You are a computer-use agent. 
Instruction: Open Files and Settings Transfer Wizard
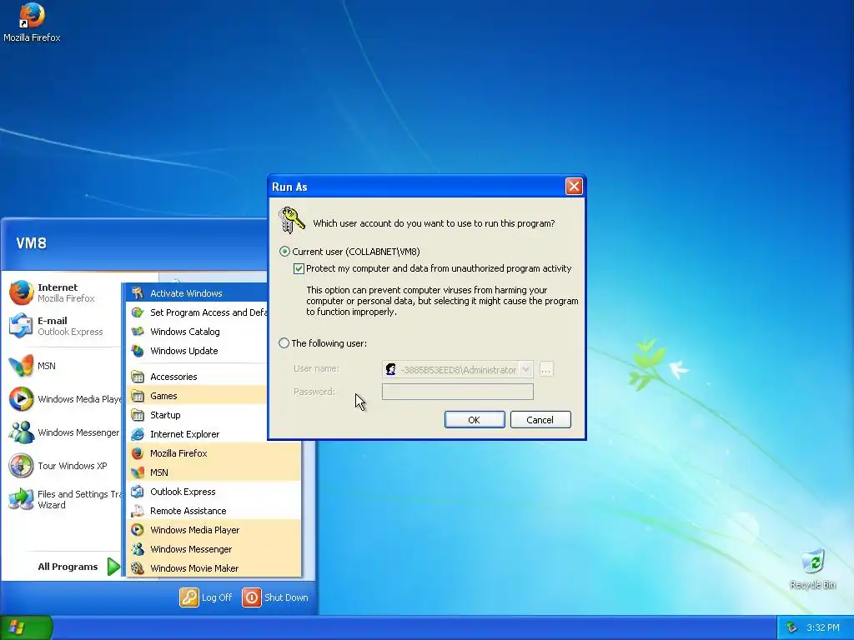pyautogui.click(x=64, y=499)
